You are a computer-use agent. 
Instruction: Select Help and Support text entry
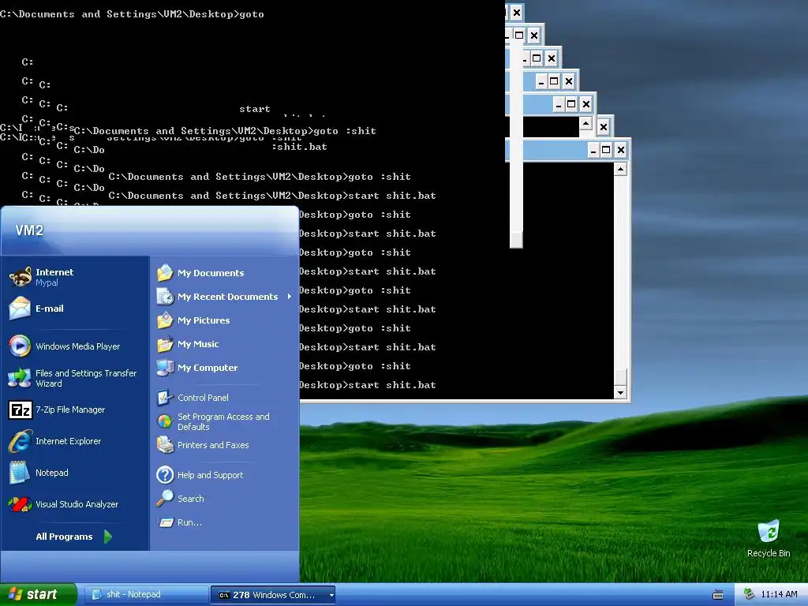210,474
